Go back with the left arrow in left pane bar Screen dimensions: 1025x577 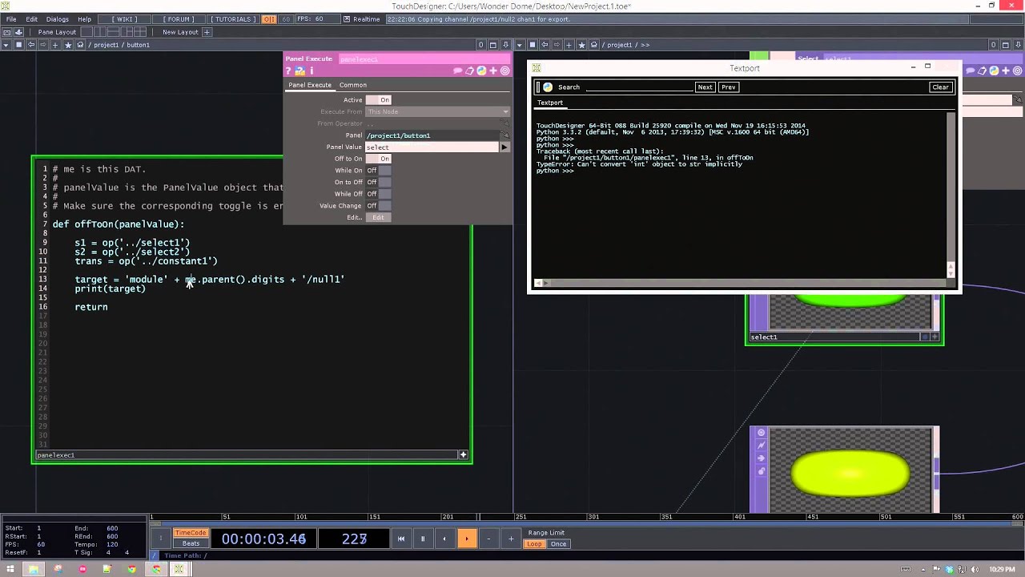tap(31, 45)
